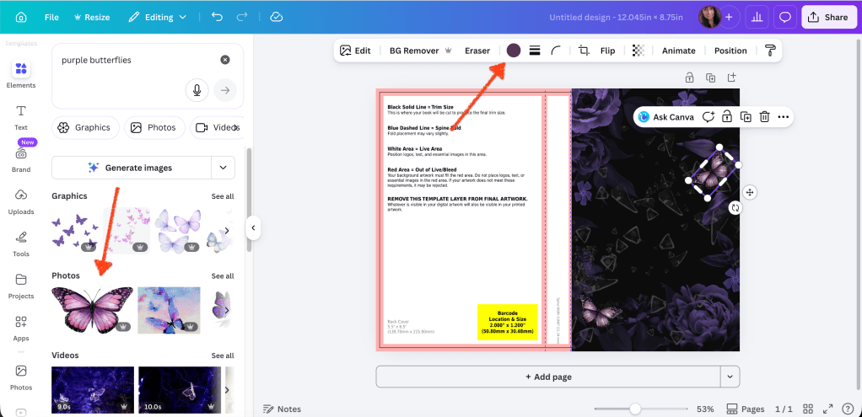Click Ask Canva button

point(666,117)
